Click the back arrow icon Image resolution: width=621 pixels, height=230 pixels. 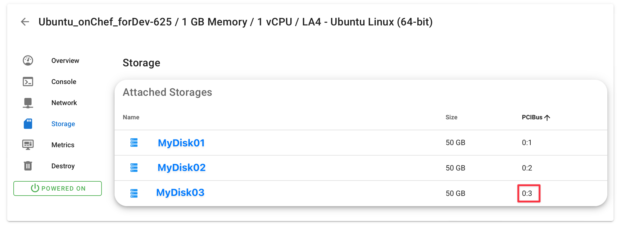[x=25, y=22]
